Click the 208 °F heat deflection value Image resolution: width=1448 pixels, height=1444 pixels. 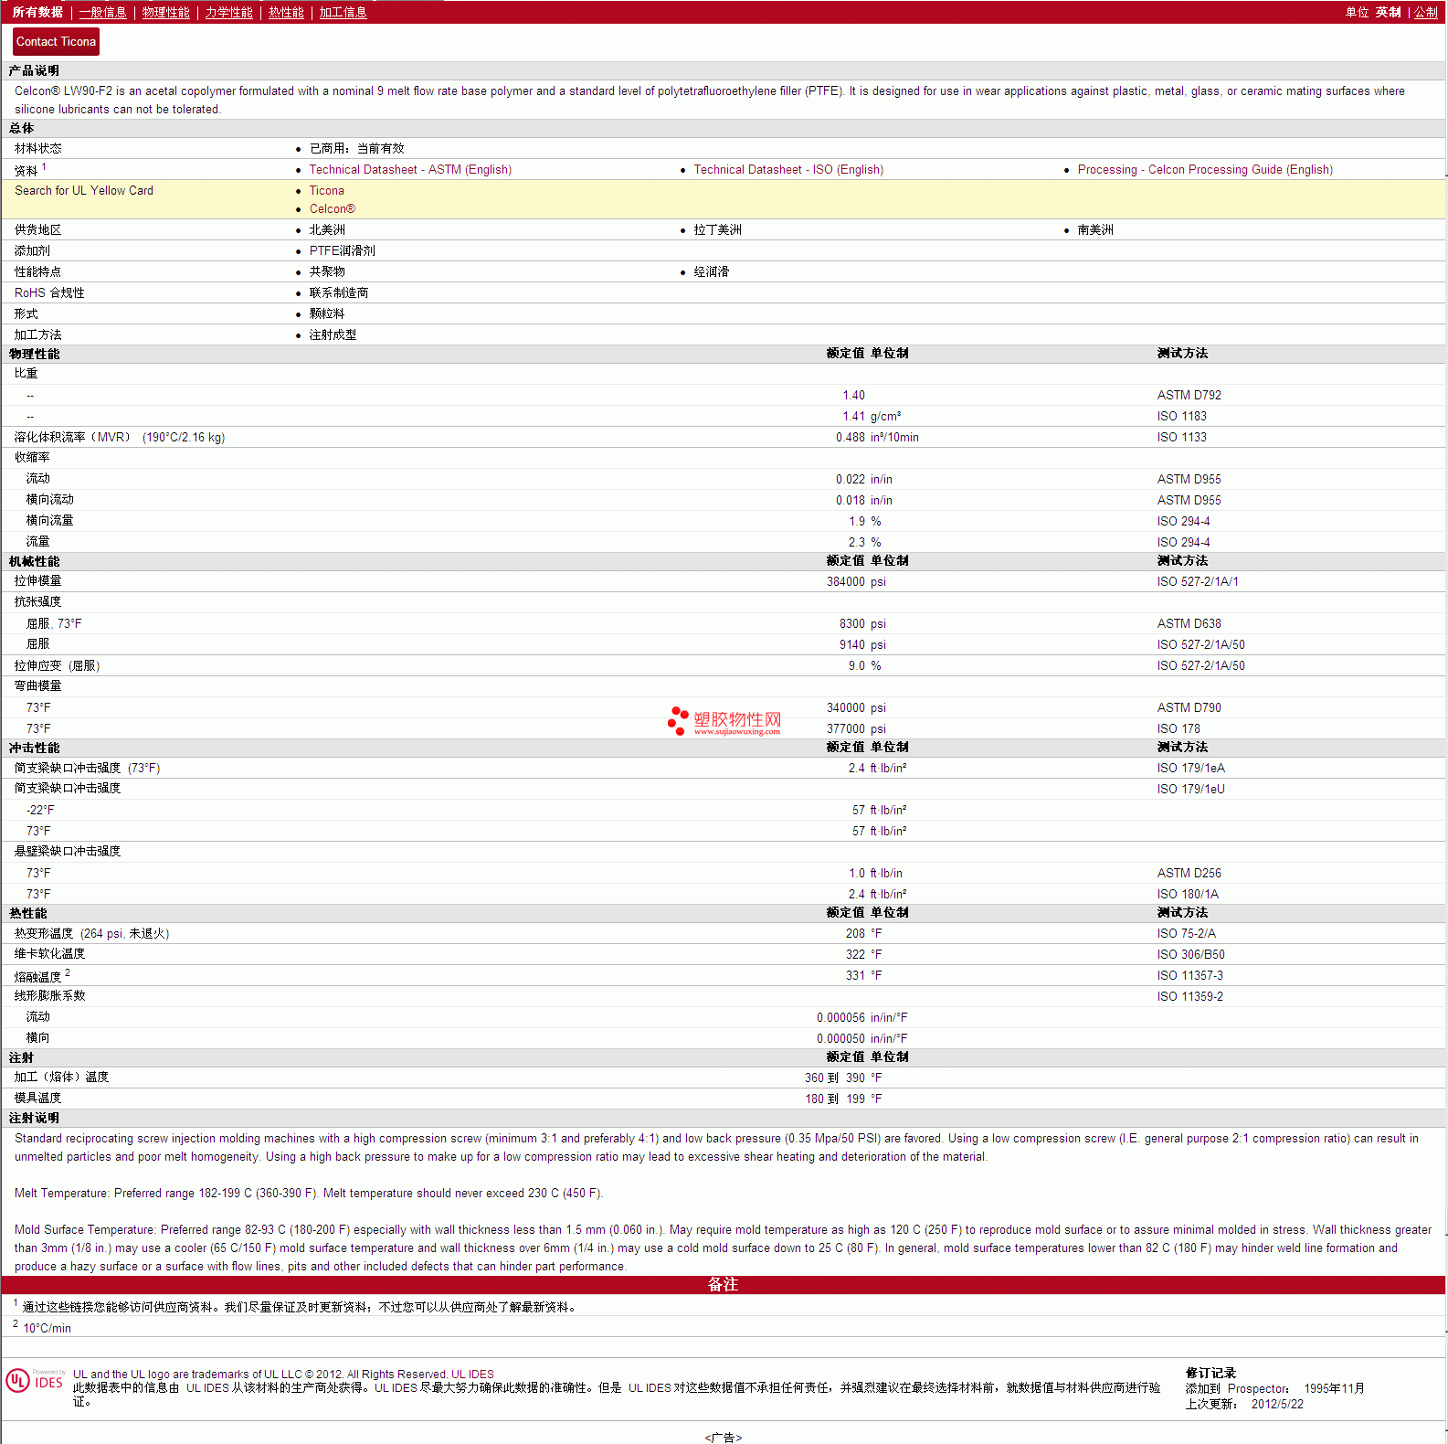(863, 933)
